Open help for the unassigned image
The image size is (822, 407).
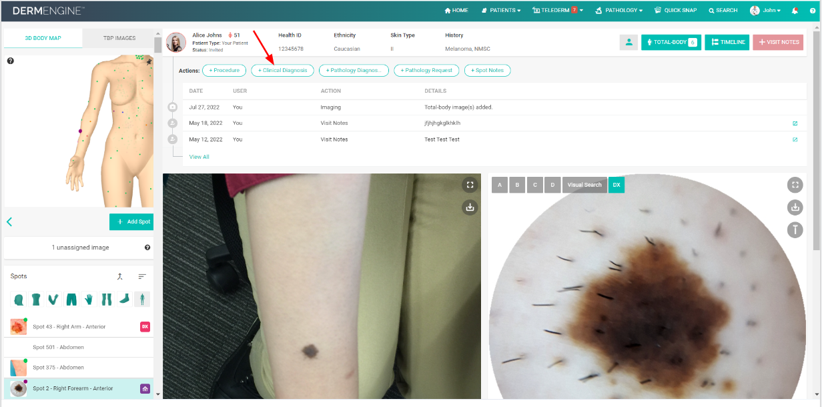(x=147, y=248)
